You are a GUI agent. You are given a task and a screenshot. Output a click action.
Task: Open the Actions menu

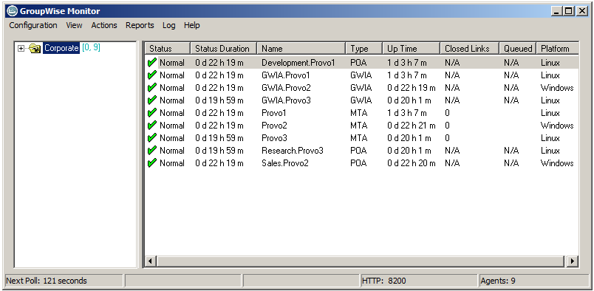coord(104,25)
